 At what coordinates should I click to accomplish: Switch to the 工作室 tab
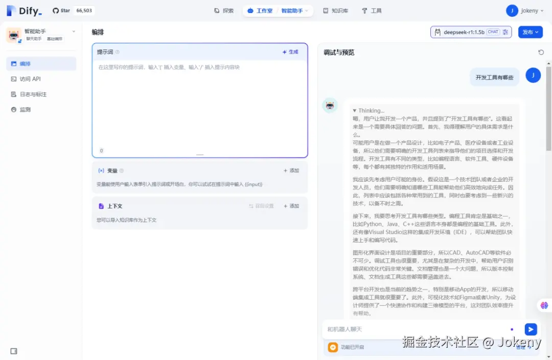tap(260, 11)
